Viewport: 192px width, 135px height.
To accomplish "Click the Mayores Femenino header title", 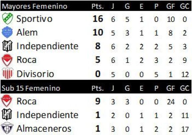I will (x=35, y=6).
